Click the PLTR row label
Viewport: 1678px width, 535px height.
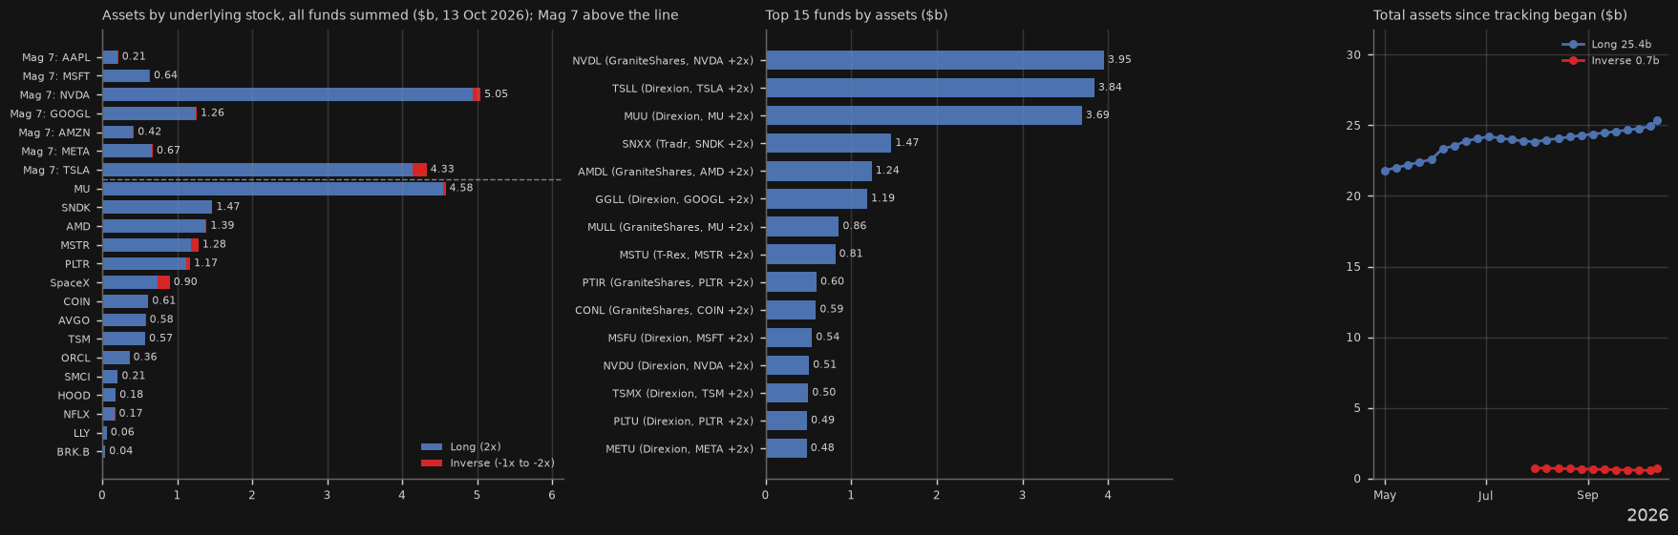point(77,264)
